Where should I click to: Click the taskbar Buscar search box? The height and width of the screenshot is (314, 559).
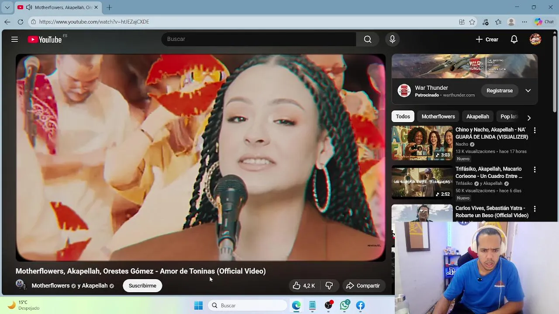click(x=248, y=305)
